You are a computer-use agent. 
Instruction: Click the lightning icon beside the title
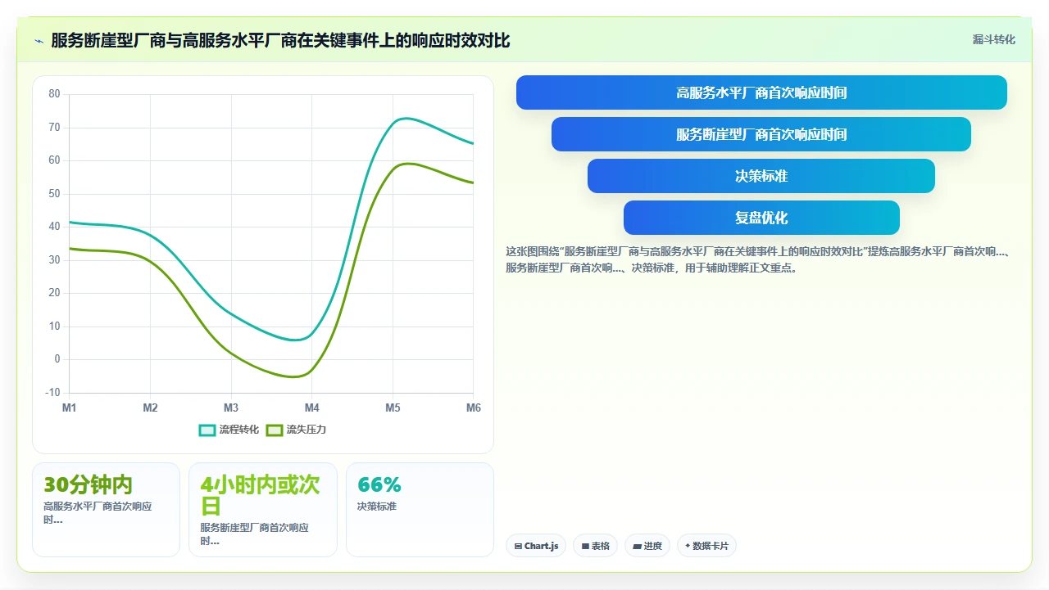tap(39, 41)
